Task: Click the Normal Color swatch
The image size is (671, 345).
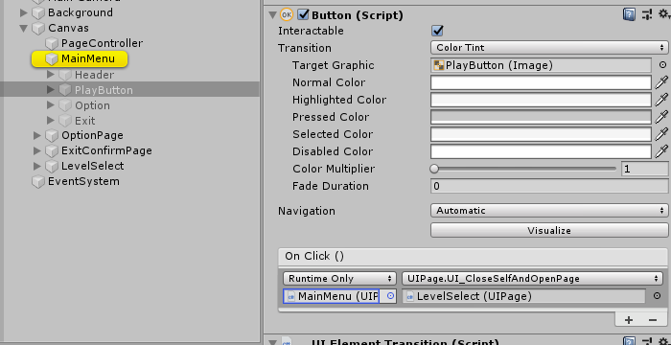Action: [541, 82]
